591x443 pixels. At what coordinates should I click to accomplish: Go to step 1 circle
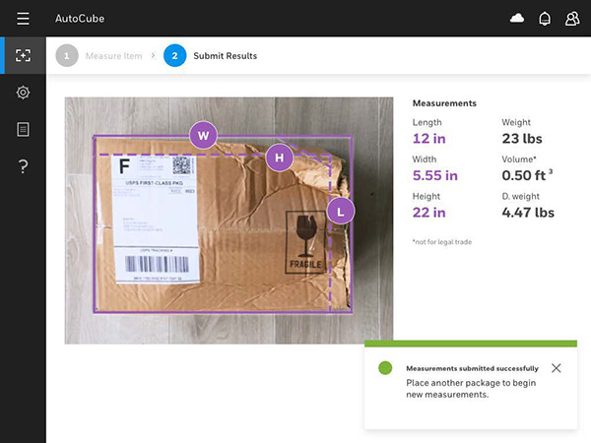click(x=67, y=56)
